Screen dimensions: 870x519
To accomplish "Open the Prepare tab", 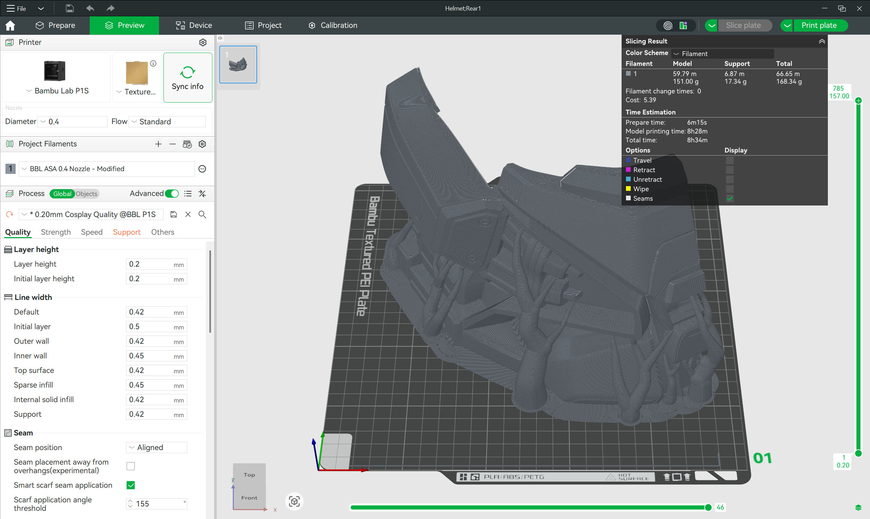I will click(55, 25).
